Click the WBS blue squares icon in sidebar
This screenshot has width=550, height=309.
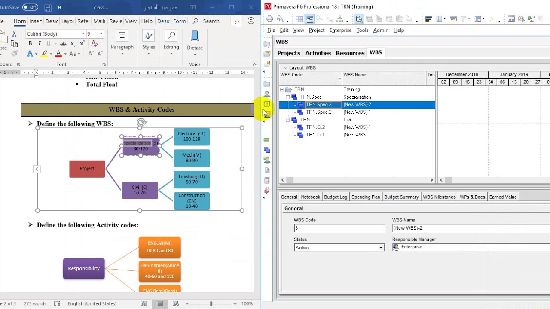pyautogui.click(x=267, y=150)
